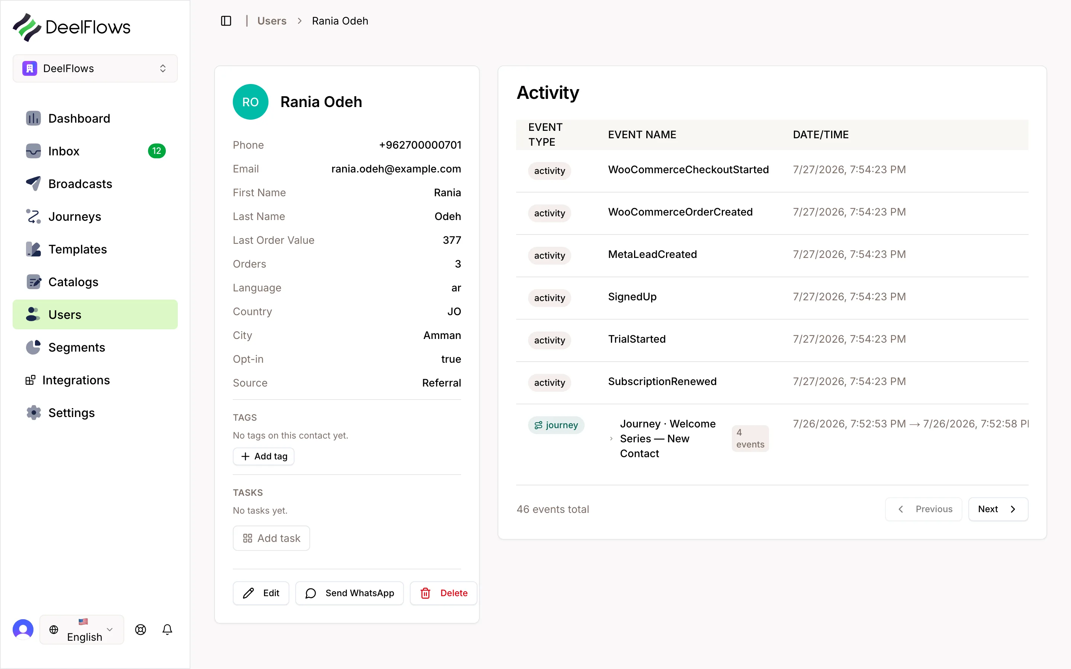Screen dimensions: 1071x669
Task: Open the notifications bell
Action: (167, 630)
